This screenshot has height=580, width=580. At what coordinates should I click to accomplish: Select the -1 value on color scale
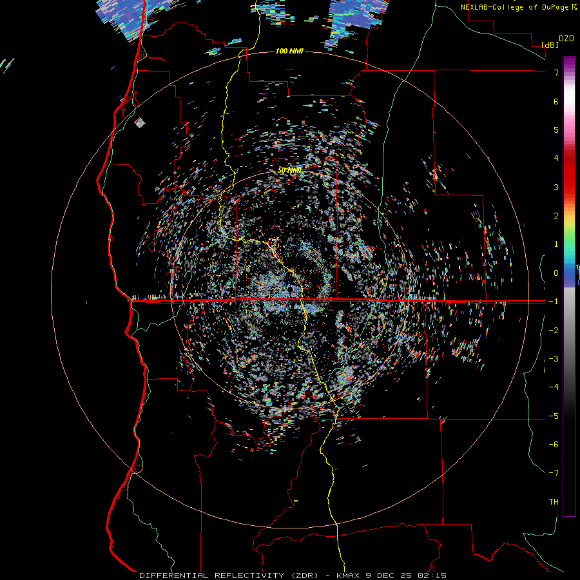(554, 302)
